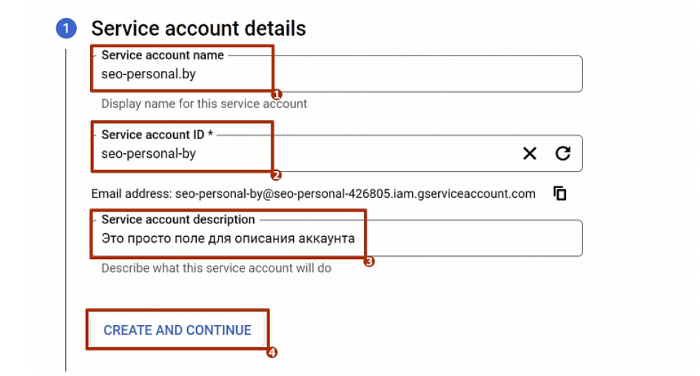Click the blue step 1 badge
Viewport: 700px width, 376px height.
pos(67,29)
